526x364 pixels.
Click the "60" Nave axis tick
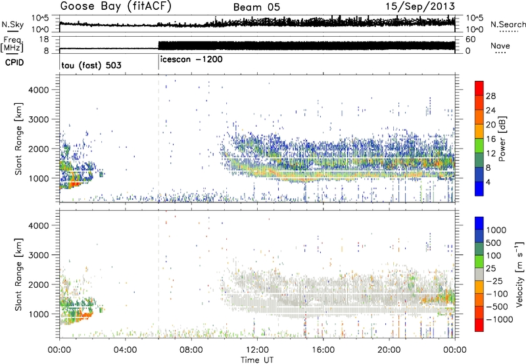tap(471, 39)
